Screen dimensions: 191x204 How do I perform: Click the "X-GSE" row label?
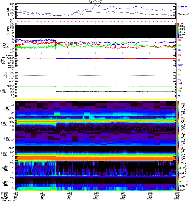point(5,193)
